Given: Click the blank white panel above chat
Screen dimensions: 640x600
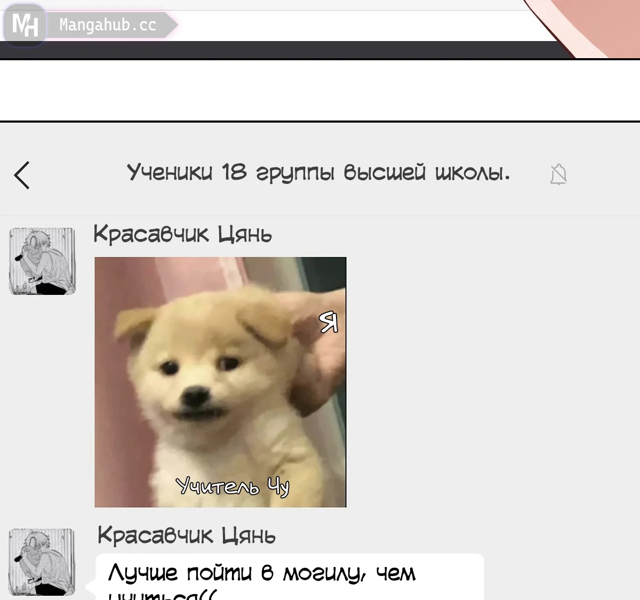Looking at the screenshot, I should [x=320, y=91].
